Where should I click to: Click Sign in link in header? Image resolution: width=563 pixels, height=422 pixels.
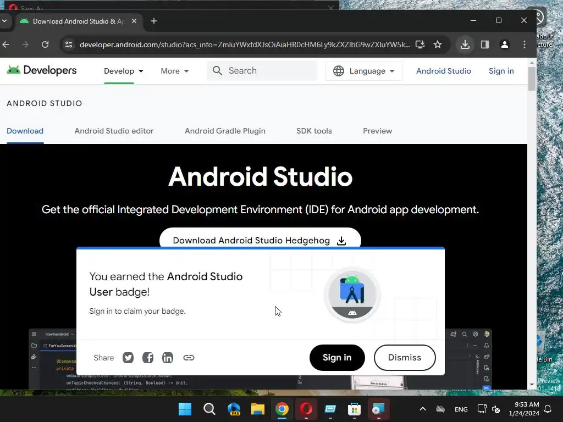[x=501, y=71]
